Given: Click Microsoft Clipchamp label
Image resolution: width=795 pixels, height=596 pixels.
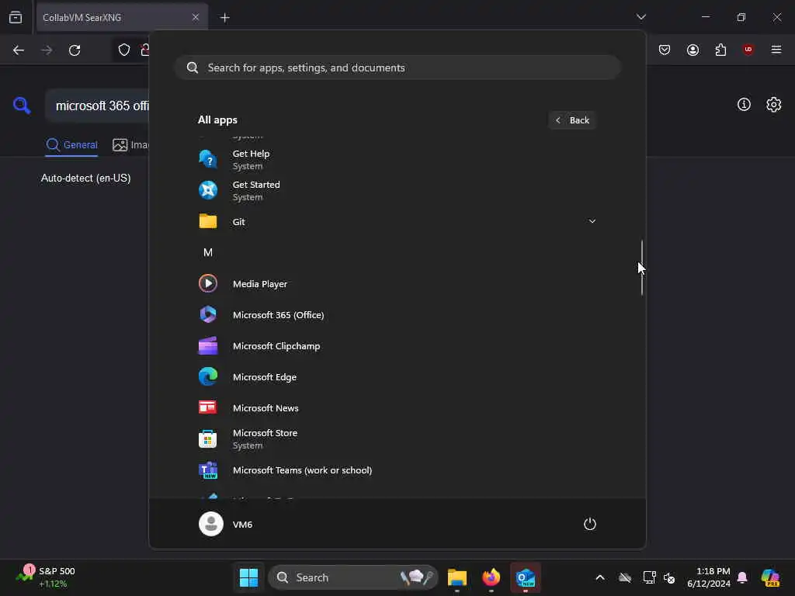Looking at the screenshot, I should [x=276, y=346].
